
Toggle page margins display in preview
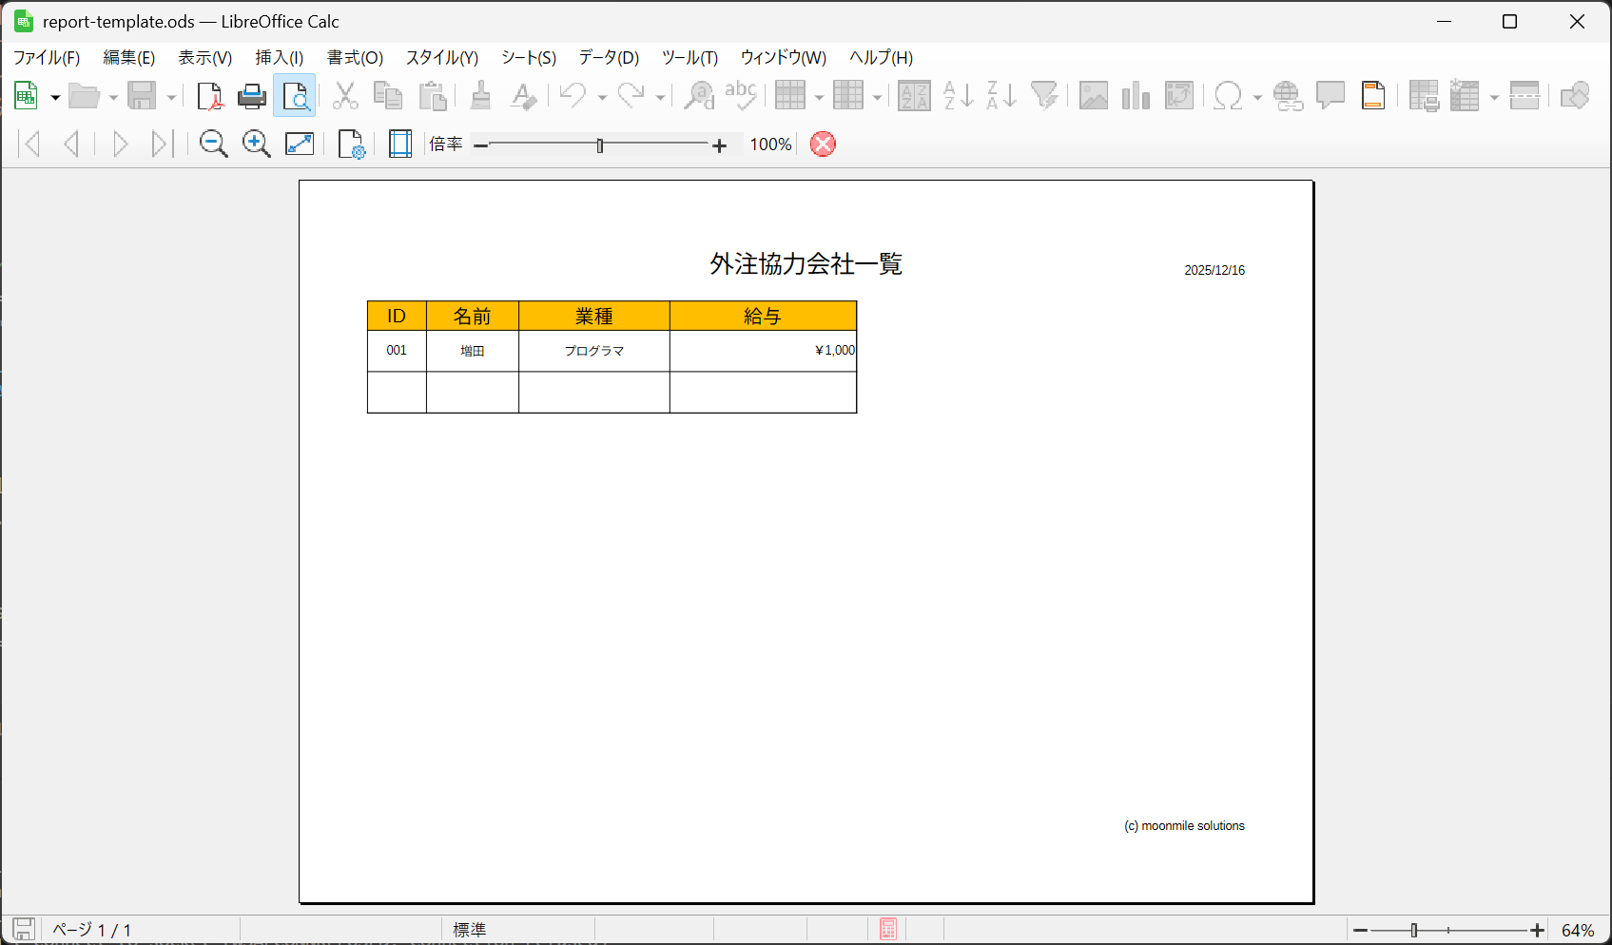click(400, 145)
